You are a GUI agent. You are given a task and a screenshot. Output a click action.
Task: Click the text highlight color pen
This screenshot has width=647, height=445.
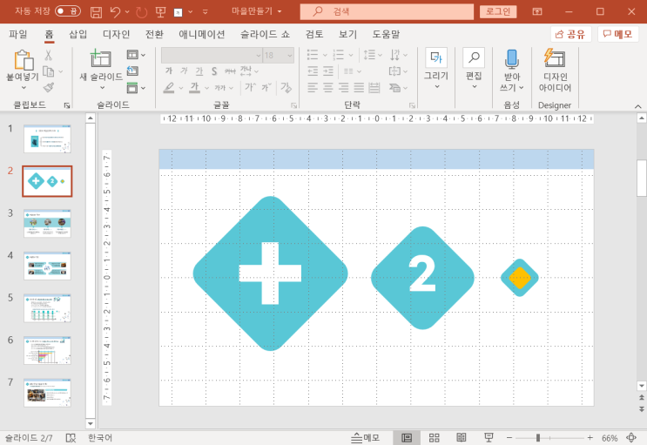coord(169,87)
